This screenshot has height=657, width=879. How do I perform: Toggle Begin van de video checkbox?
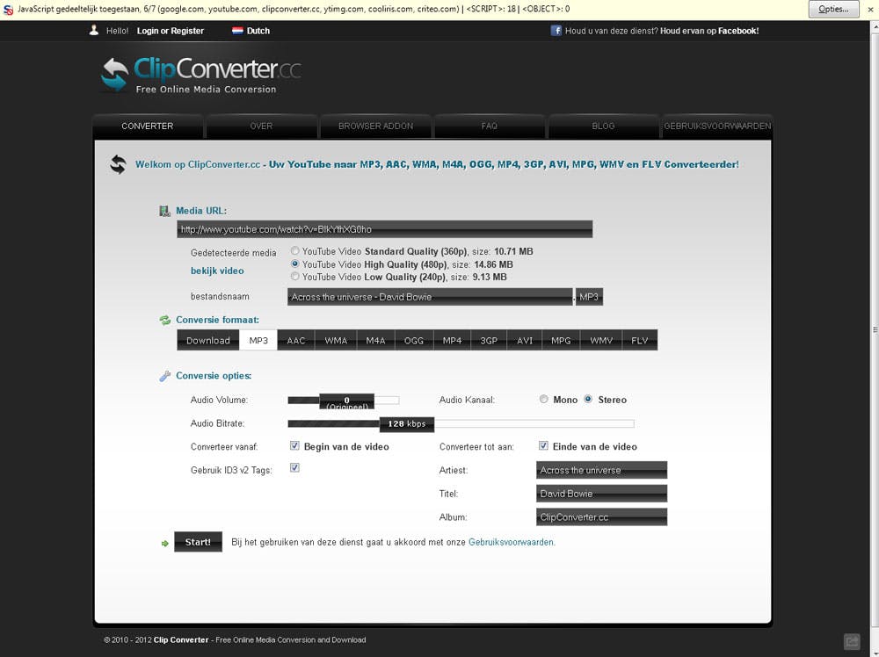click(x=294, y=446)
